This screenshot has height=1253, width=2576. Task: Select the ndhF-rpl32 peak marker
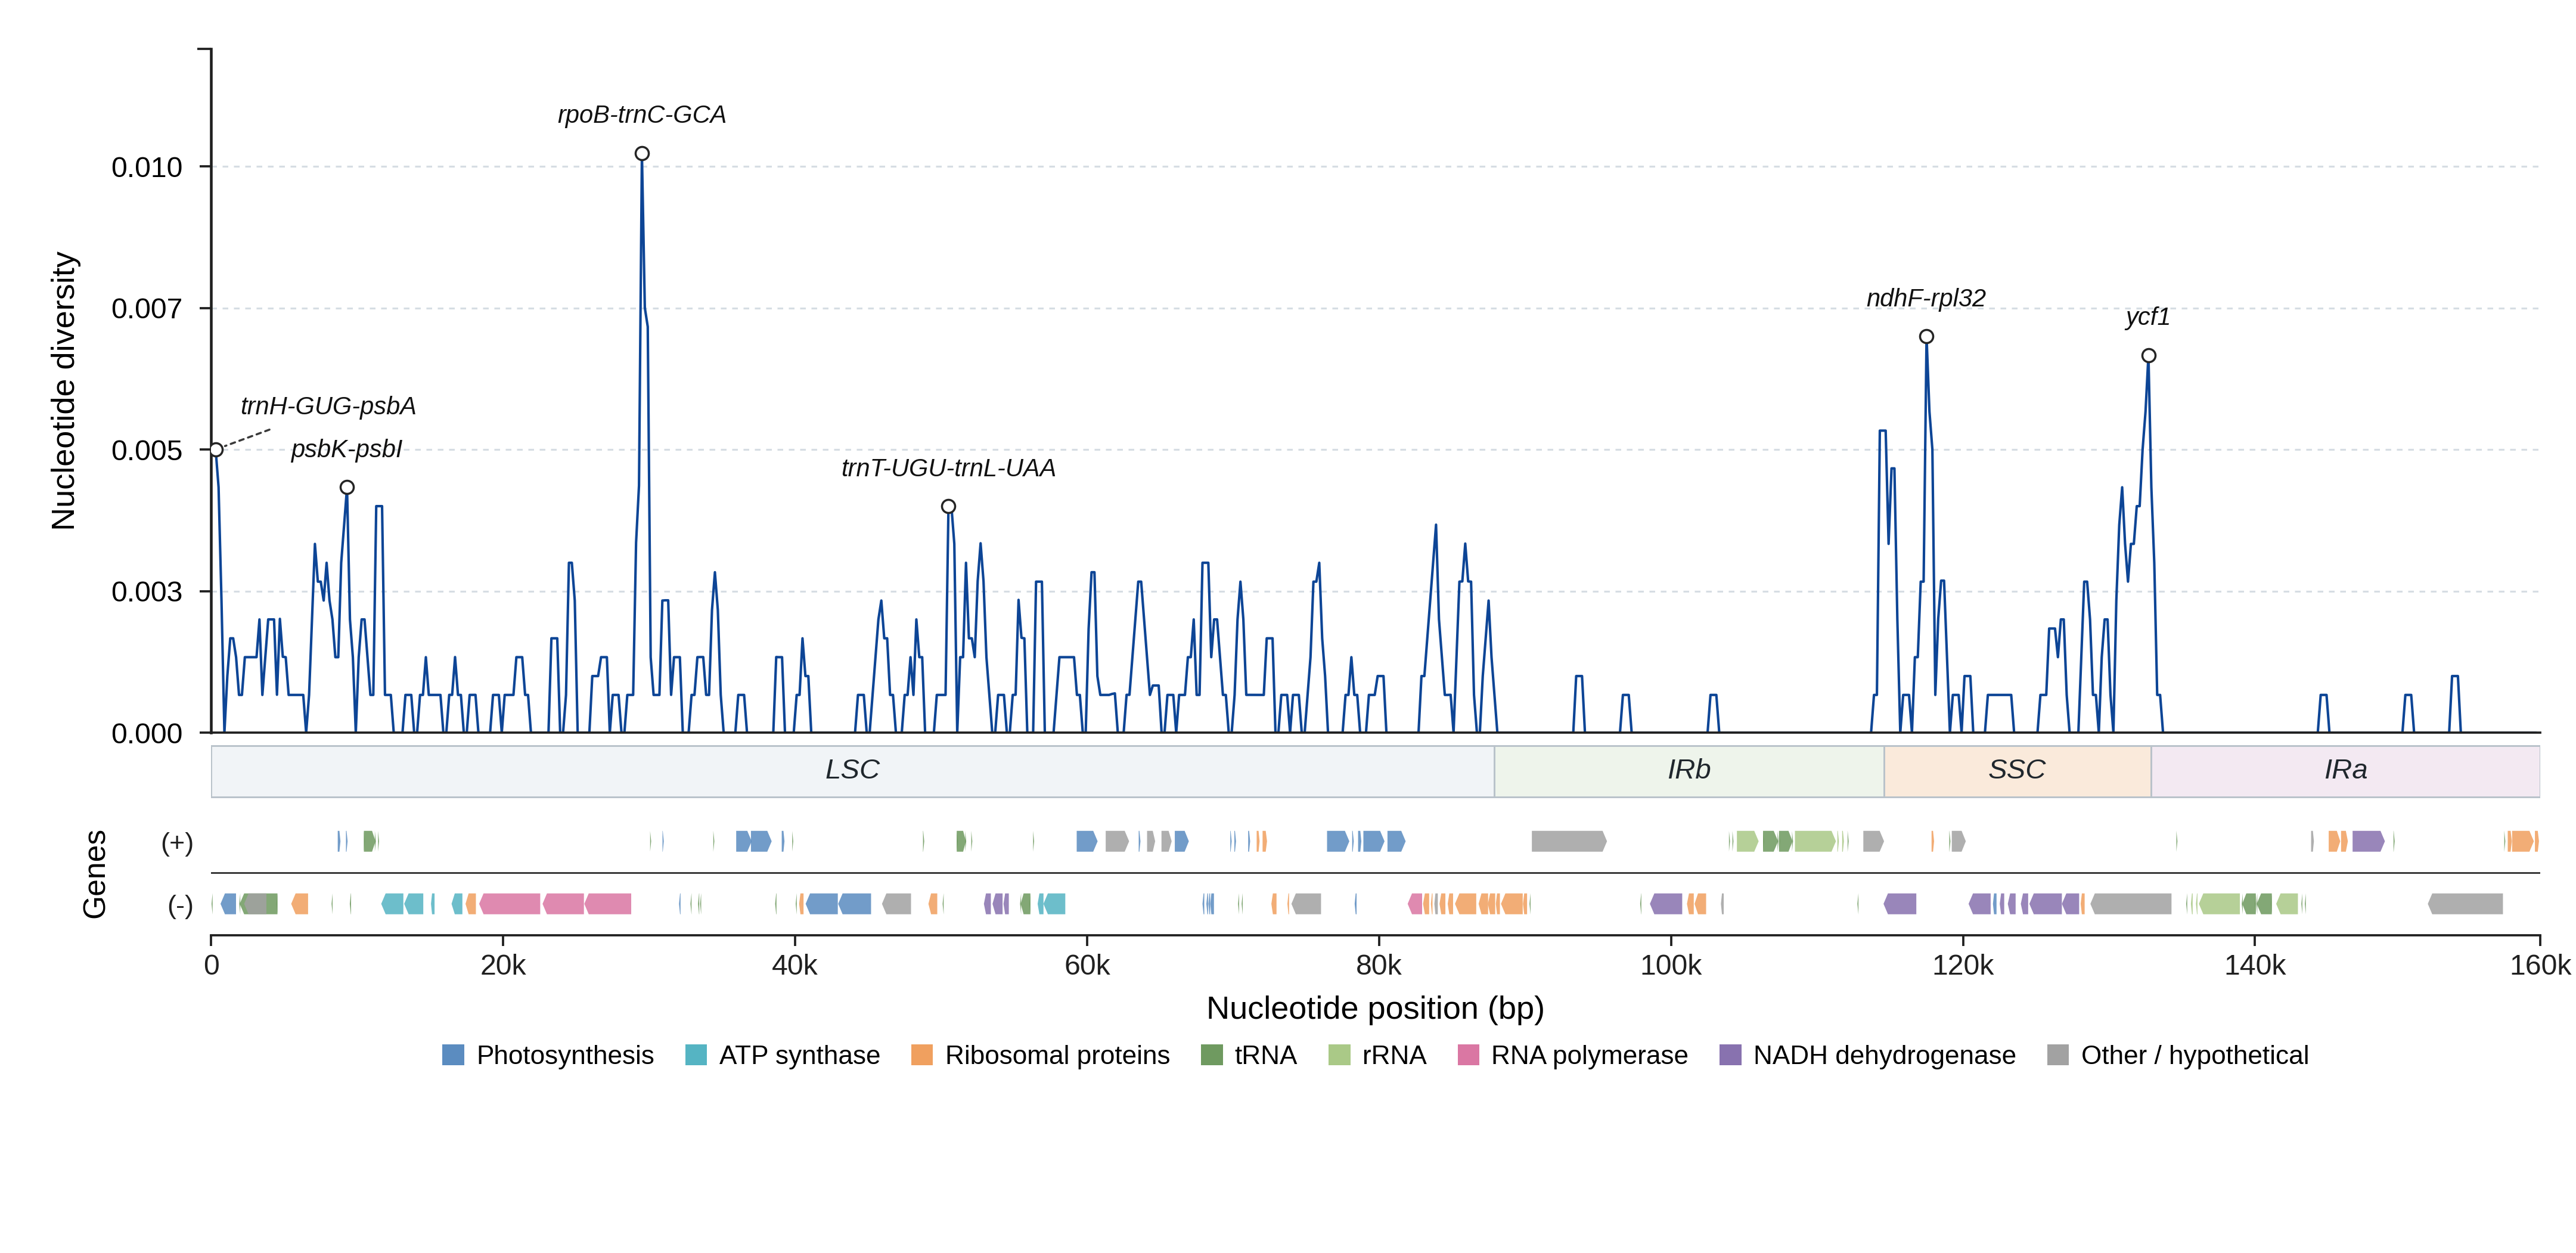pos(1926,336)
